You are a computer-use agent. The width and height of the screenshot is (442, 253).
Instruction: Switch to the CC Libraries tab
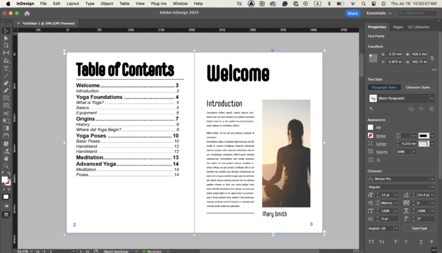[x=418, y=27]
